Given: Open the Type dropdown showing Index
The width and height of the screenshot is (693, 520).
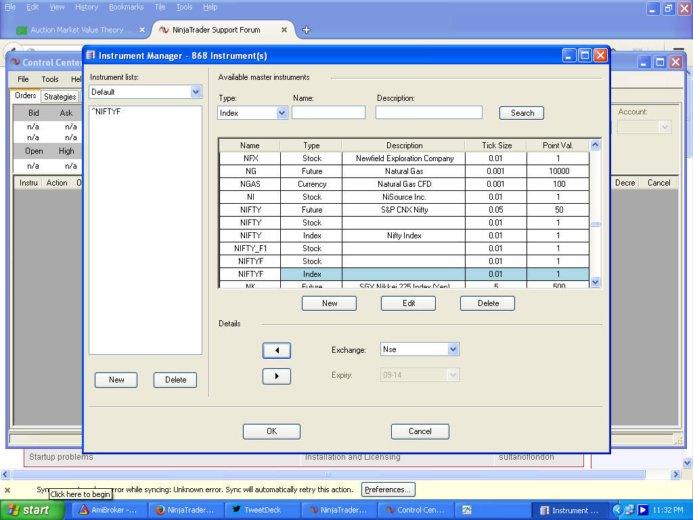Looking at the screenshot, I should click(282, 113).
